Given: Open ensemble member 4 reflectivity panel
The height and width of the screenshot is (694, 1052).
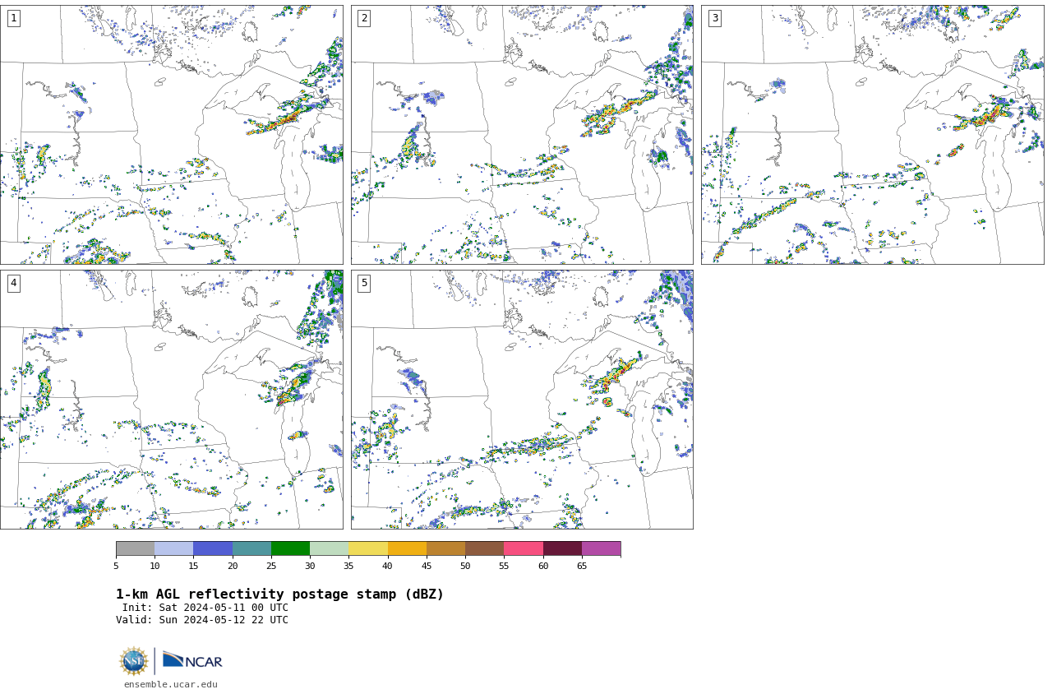Looking at the screenshot, I should 171,400.
